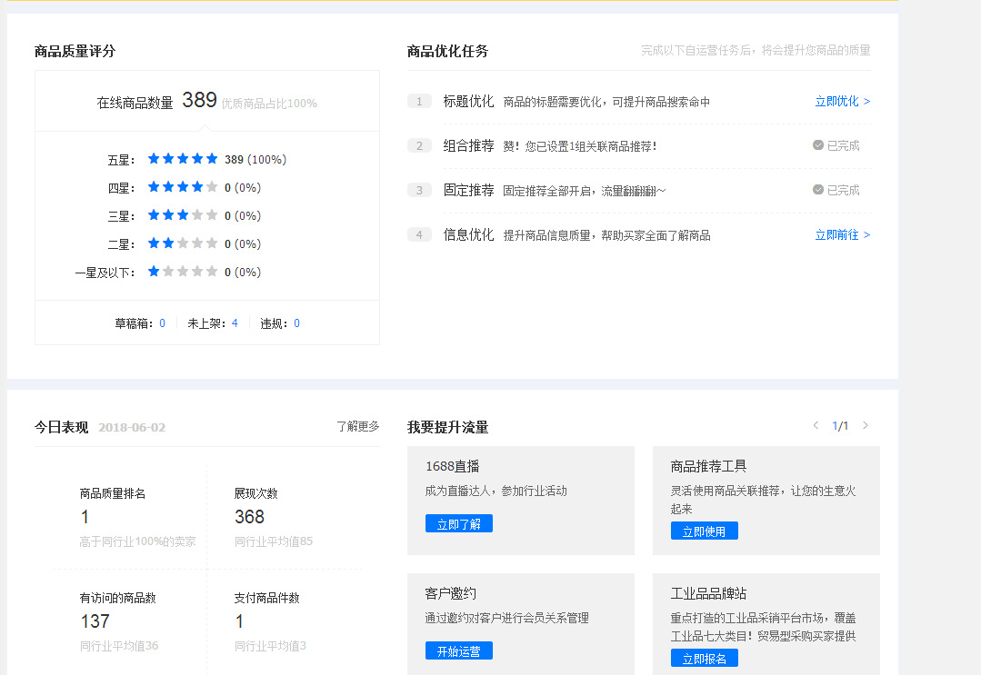Click 开始运营 button under 客户邀约
The width and height of the screenshot is (981, 675).
click(458, 650)
